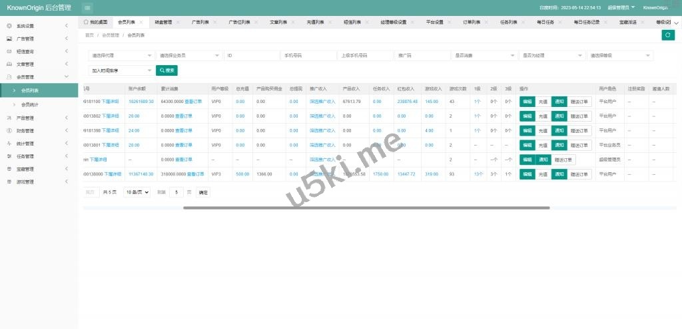
Task: Click the hamburger sidebar collapse icon
Action: (x=88, y=8)
